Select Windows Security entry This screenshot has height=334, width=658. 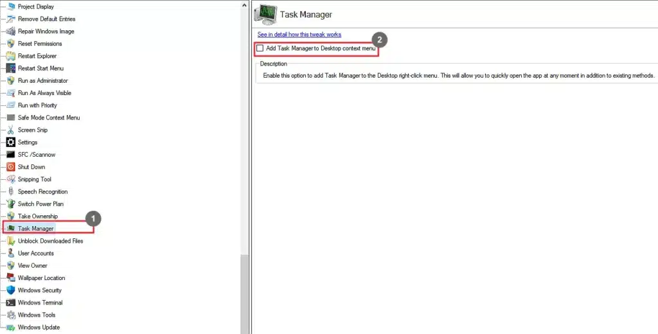39,290
